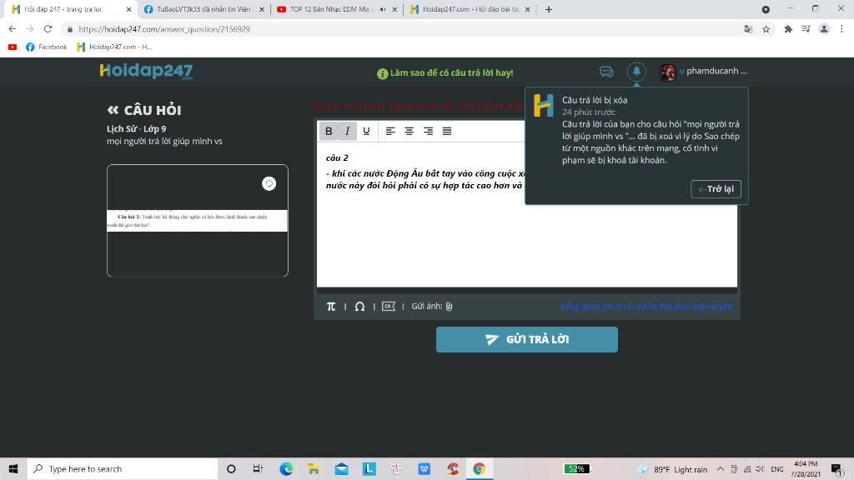Open the Windows Start menu

point(13,468)
